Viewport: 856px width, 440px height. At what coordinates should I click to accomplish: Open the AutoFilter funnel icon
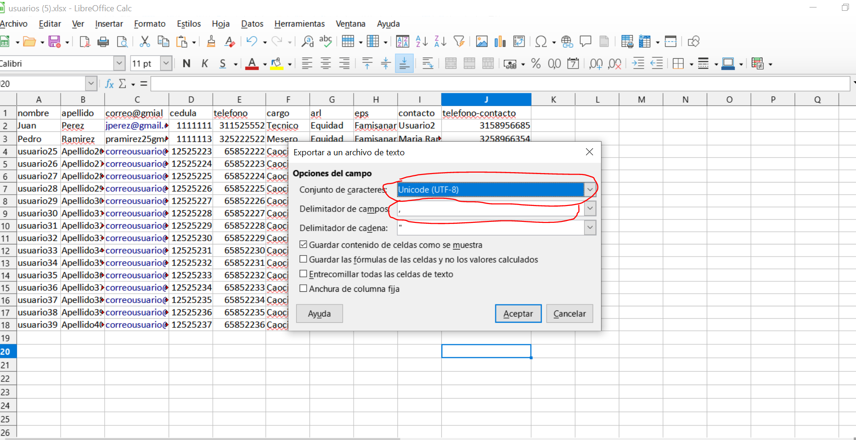(x=459, y=42)
